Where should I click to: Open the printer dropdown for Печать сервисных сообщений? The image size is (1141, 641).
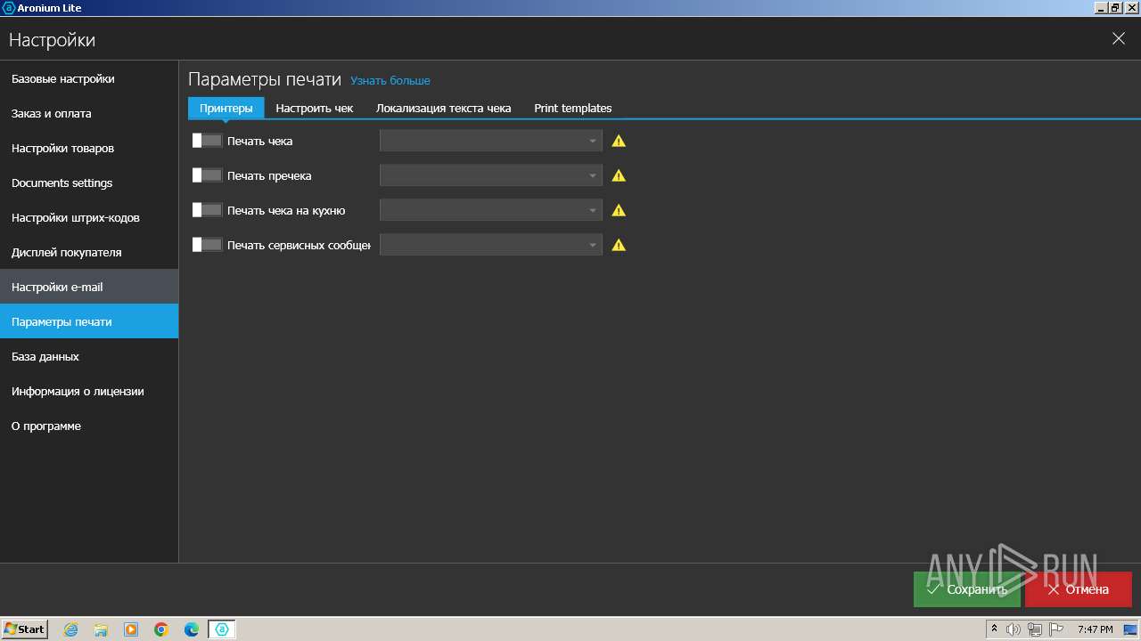coord(491,245)
